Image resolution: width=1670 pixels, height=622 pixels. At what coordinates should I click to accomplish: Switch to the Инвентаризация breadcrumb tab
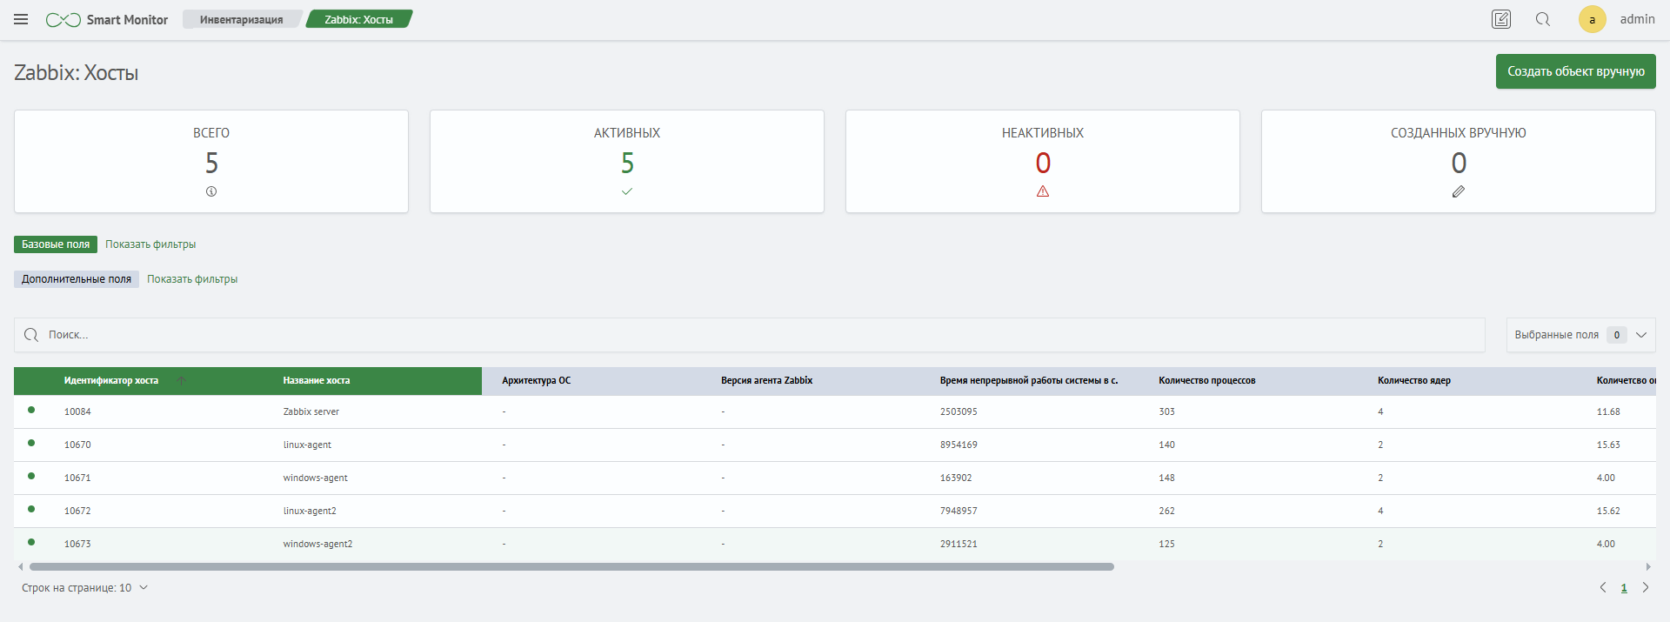click(241, 19)
